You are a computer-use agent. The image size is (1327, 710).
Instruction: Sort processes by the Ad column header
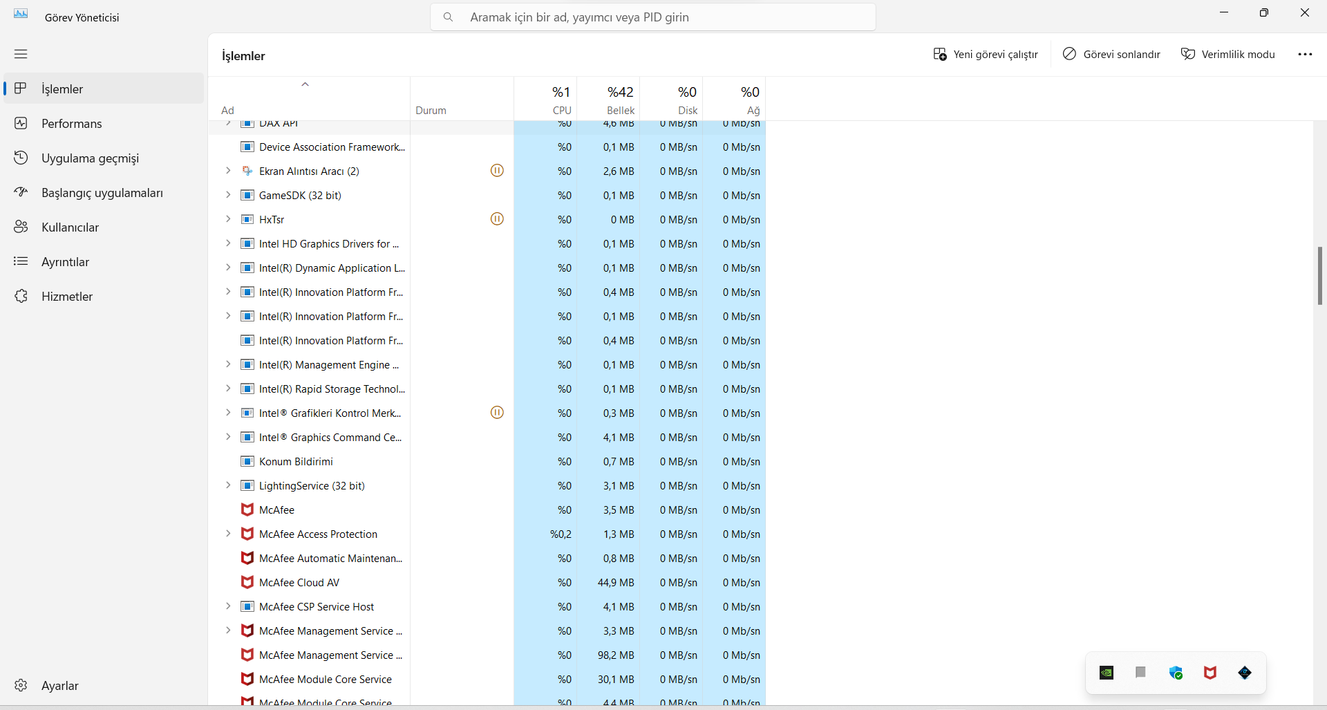[309, 98]
